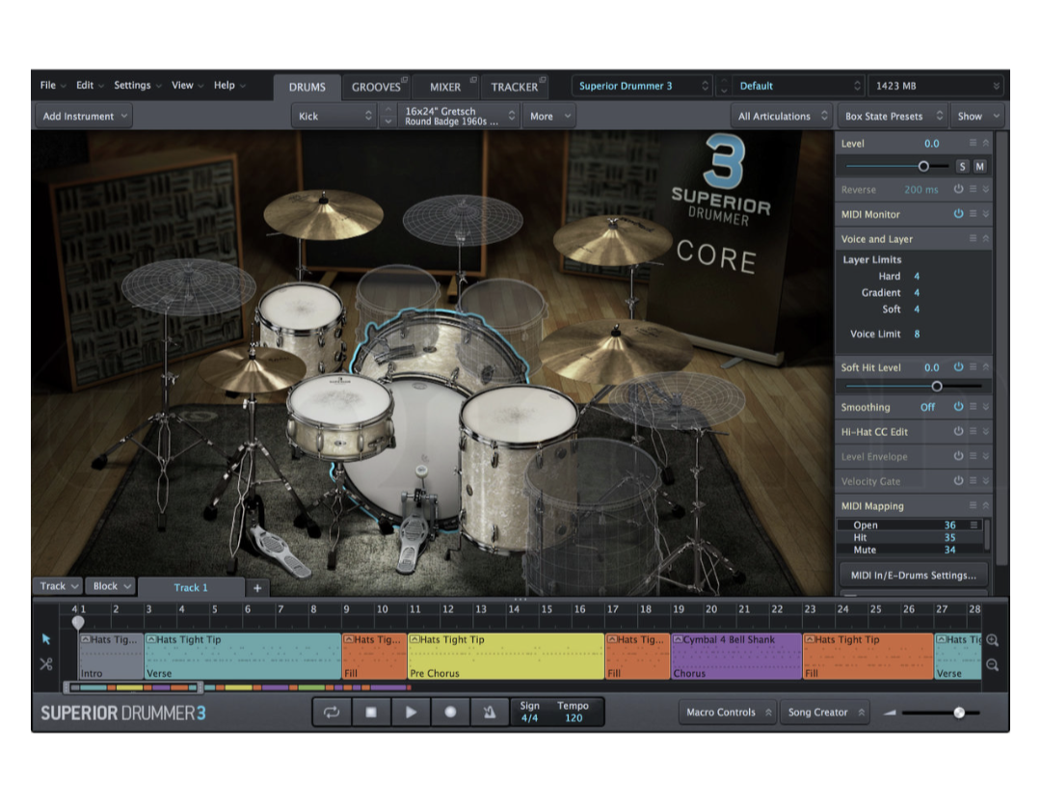Start playback with the play button
The height and width of the screenshot is (809, 1041).
pyautogui.click(x=411, y=712)
